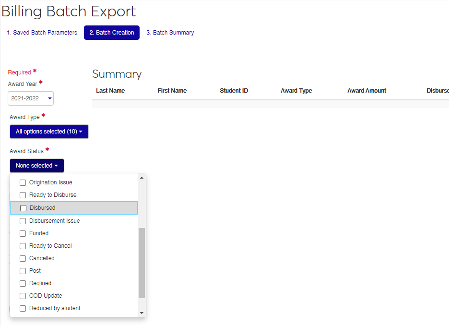Tick the COD Update checkbox
This screenshot has height=326, width=449.
pos(23,296)
